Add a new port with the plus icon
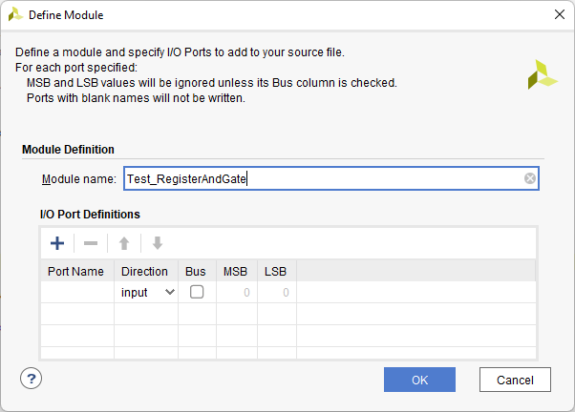The image size is (575, 412). [x=57, y=243]
